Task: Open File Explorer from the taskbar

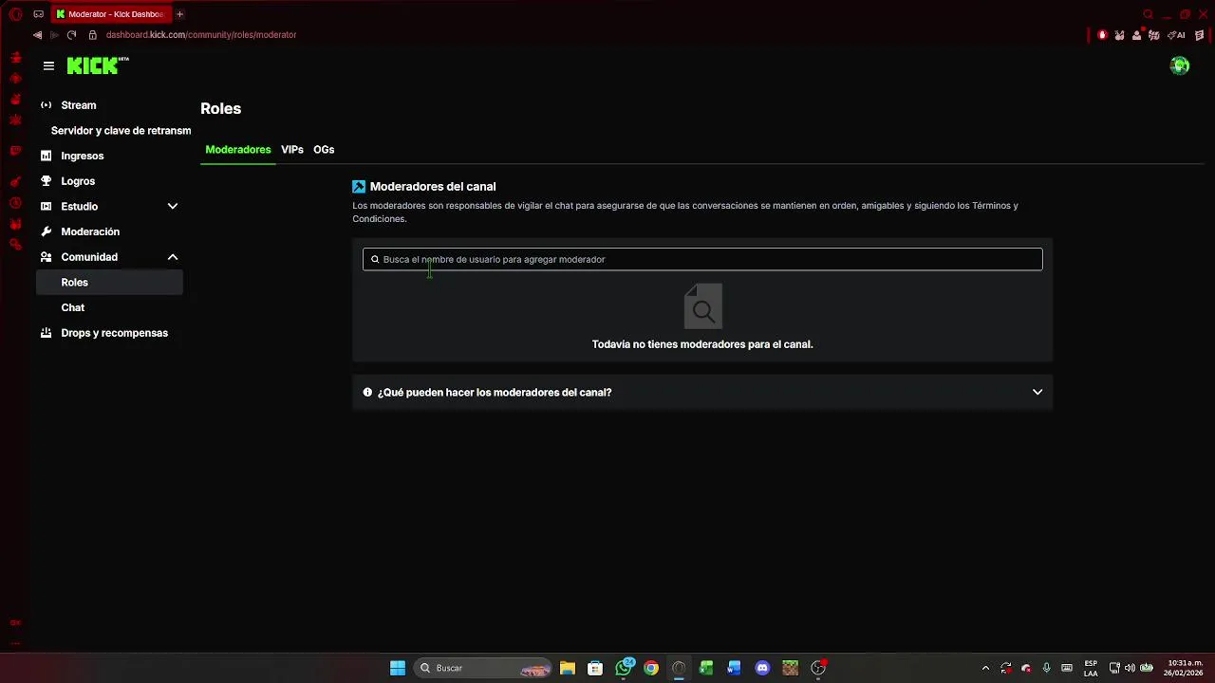Action: tap(568, 668)
